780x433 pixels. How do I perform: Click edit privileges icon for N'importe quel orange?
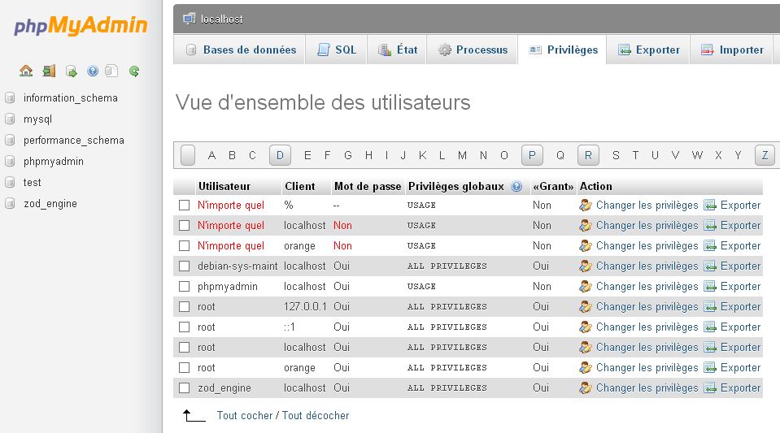click(x=586, y=245)
